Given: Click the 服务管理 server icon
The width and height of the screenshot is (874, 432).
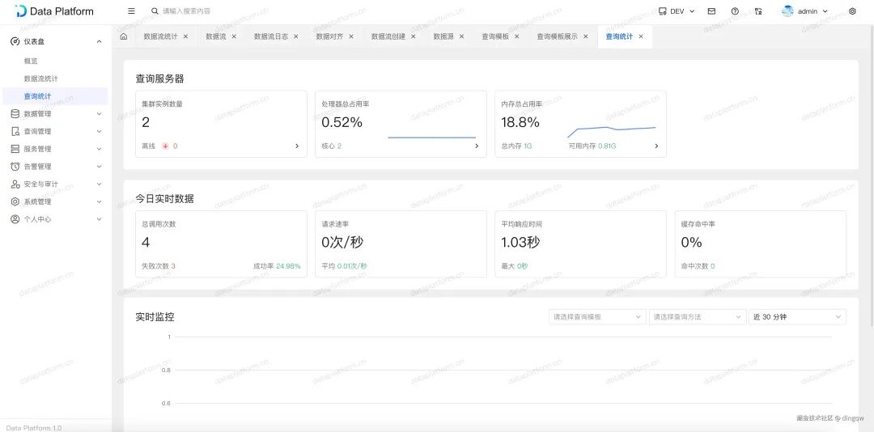Looking at the screenshot, I should coord(15,149).
